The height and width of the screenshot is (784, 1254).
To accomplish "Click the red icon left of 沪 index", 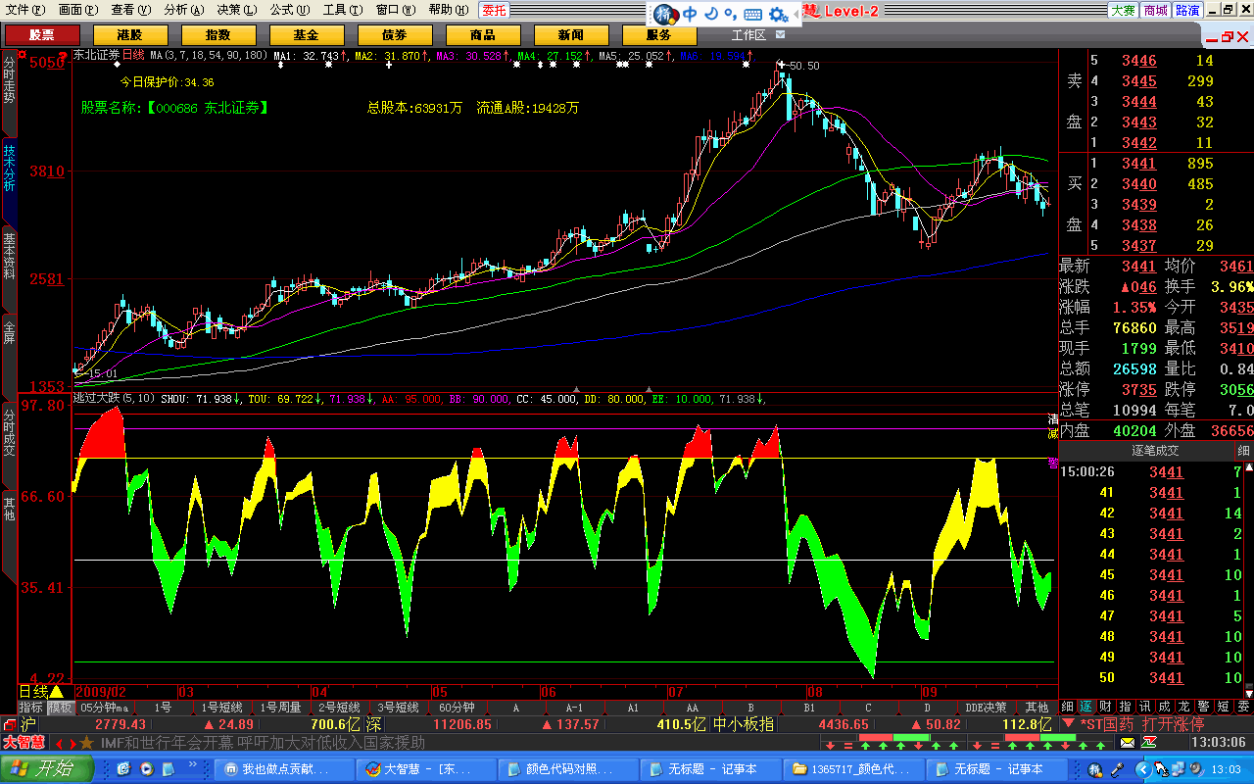I will (9, 725).
